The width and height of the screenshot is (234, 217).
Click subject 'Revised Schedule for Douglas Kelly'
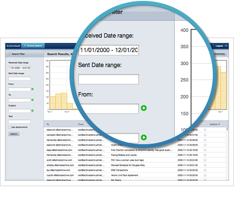pos(128,165)
